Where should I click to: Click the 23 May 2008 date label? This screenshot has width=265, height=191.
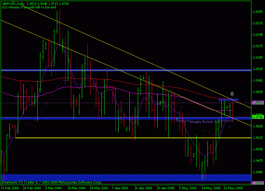pos(233,188)
